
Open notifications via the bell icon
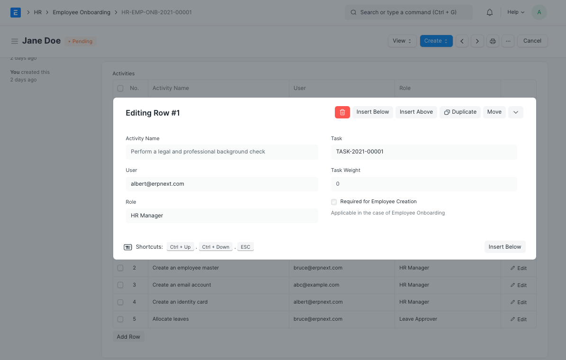490,12
